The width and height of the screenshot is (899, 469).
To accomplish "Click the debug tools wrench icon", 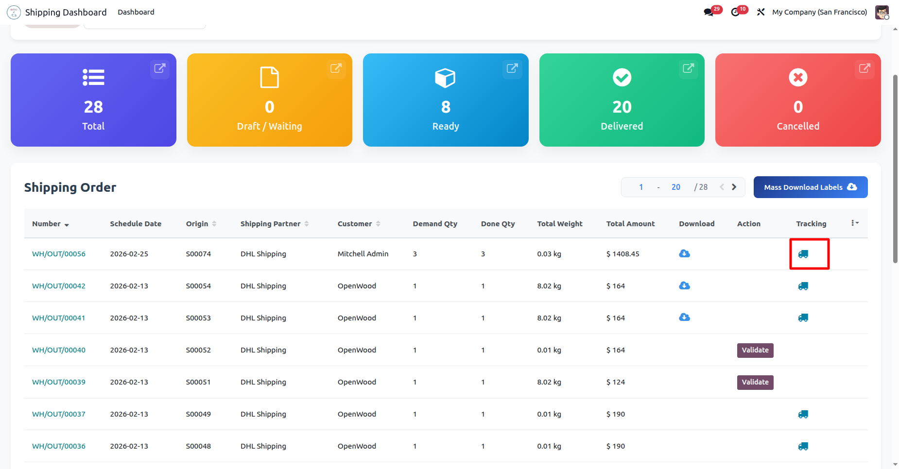I will (x=761, y=12).
